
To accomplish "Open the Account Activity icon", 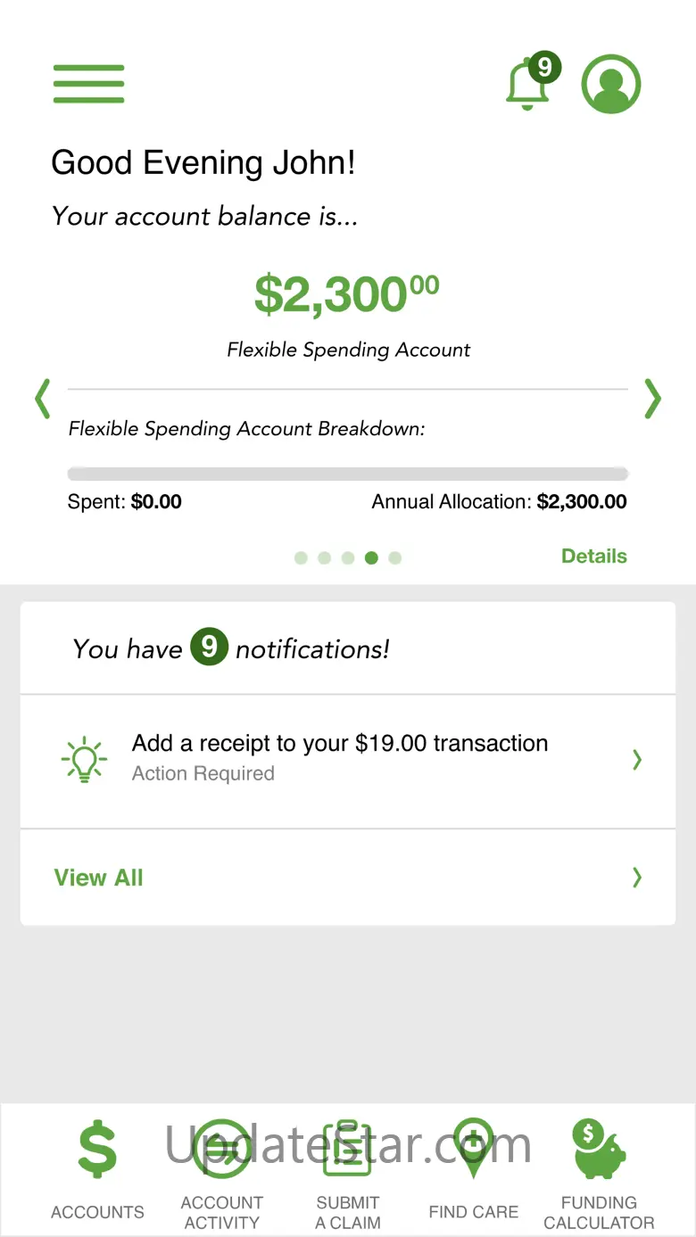I will coord(221,1149).
